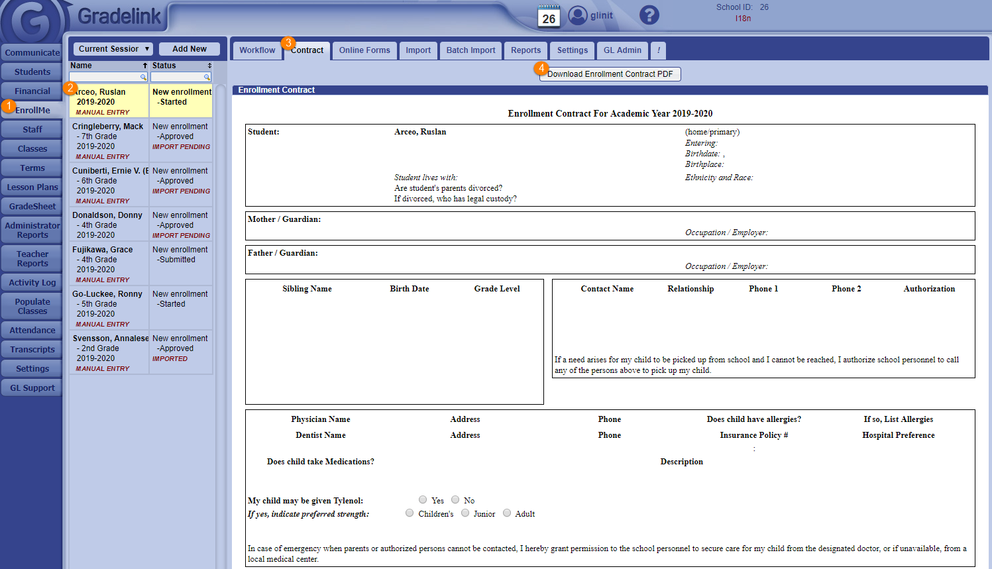Click Download Enrollment Contract PDF button
The width and height of the screenshot is (992, 569).
610,74
